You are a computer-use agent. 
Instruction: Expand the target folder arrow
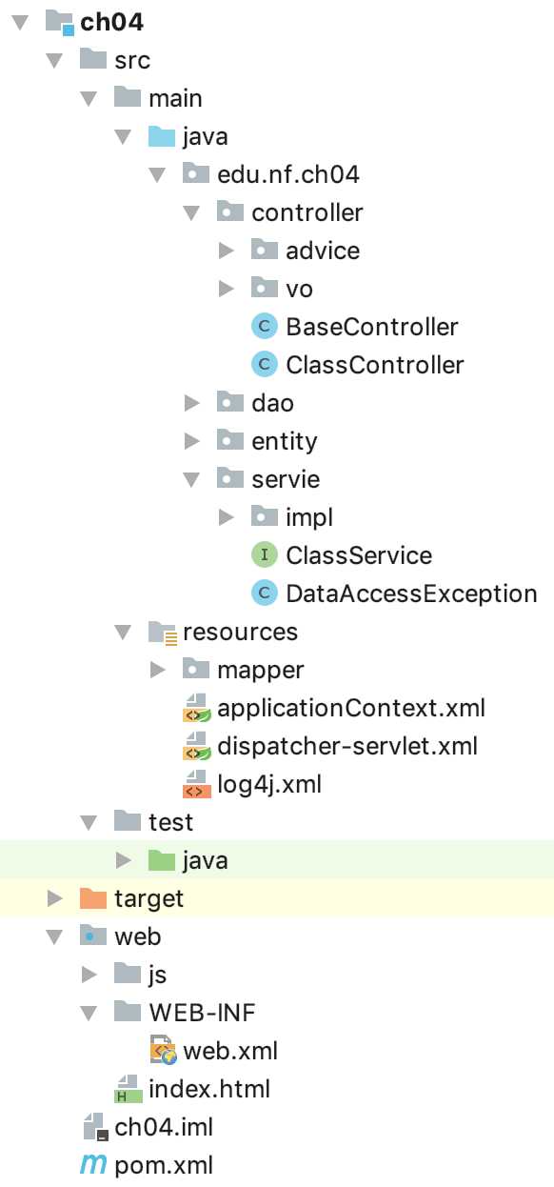[54, 898]
